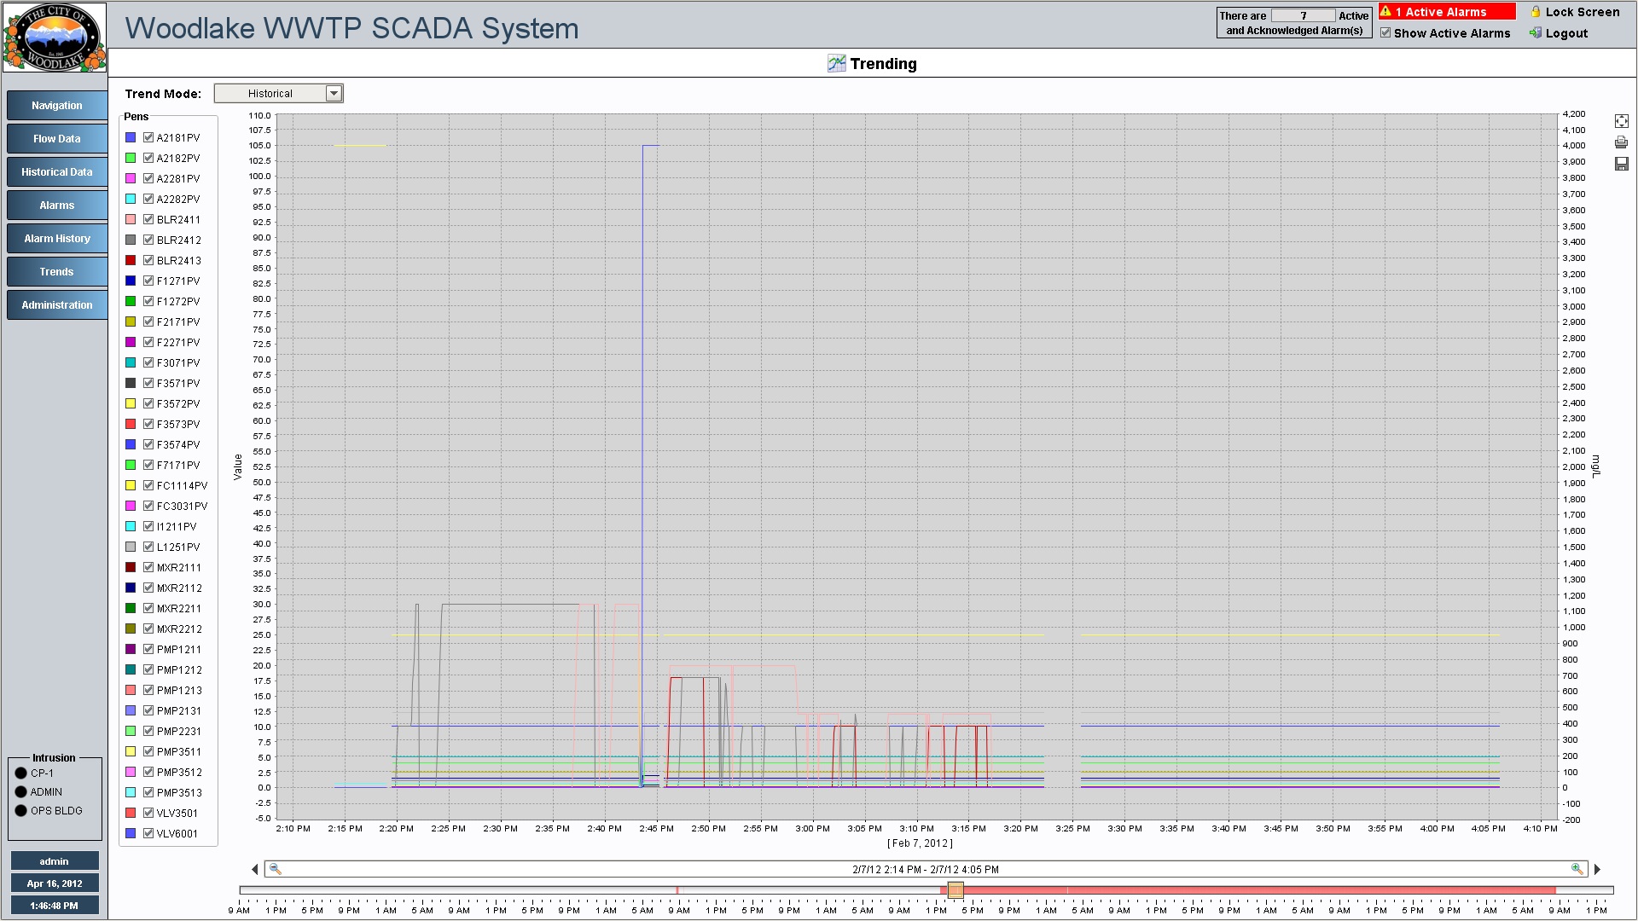Click the Historical combo box arrow

(334, 94)
